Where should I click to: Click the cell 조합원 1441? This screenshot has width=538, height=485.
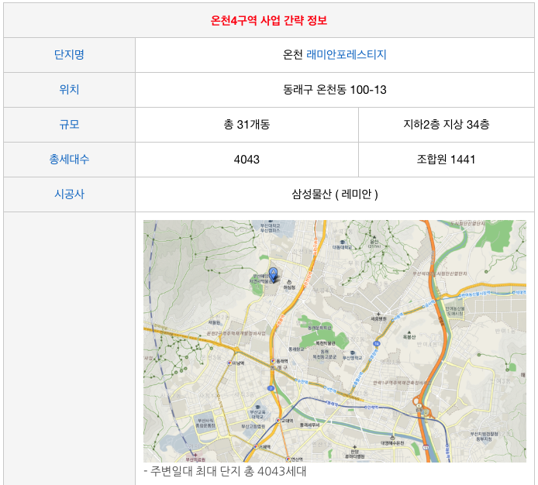pyautogui.click(x=446, y=159)
